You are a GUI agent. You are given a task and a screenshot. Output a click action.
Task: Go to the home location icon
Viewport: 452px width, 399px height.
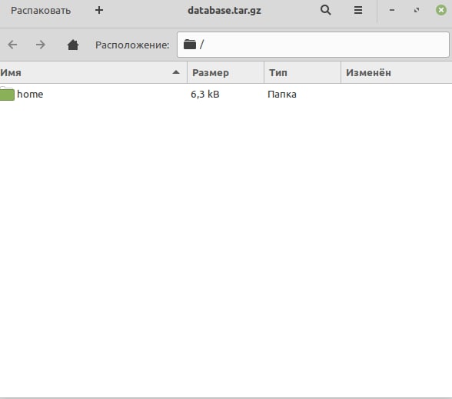pyautogui.click(x=73, y=45)
